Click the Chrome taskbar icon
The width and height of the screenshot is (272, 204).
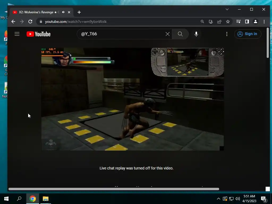pyautogui.click(x=33, y=199)
